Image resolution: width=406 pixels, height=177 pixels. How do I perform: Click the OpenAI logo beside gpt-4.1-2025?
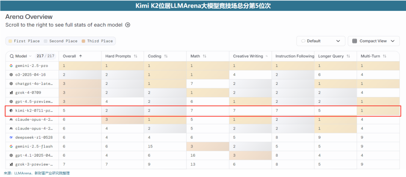coord(11,156)
